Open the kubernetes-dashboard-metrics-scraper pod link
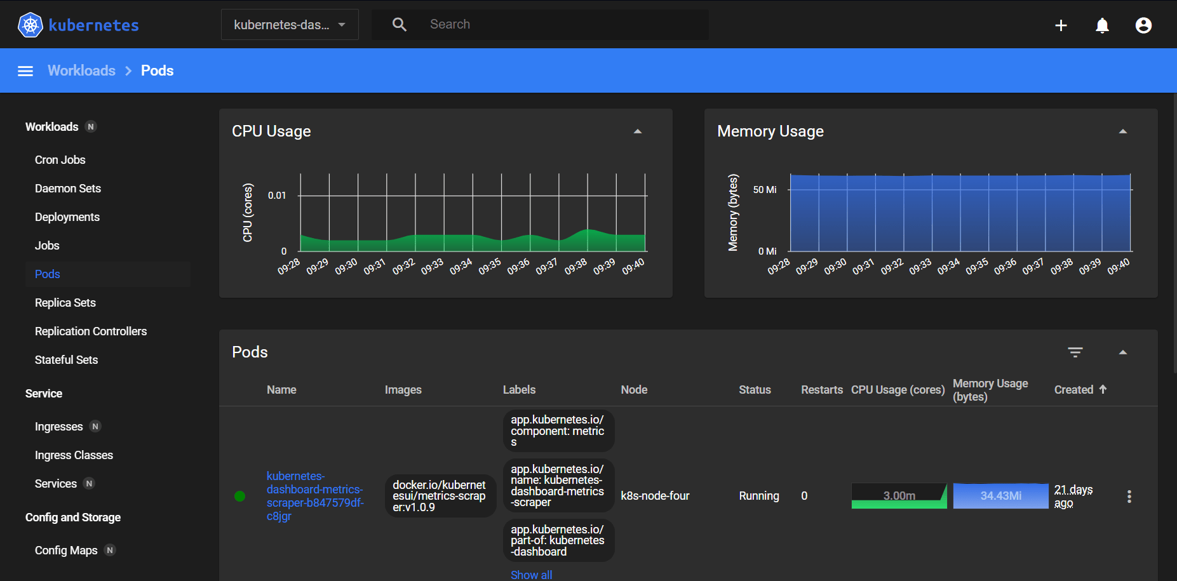The image size is (1177, 581). pos(315,496)
